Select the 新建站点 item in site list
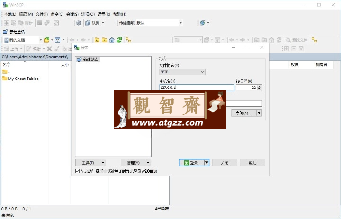 click(x=88, y=59)
